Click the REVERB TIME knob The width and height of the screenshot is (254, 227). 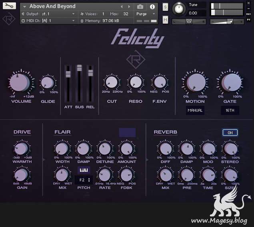[x=208, y=175]
